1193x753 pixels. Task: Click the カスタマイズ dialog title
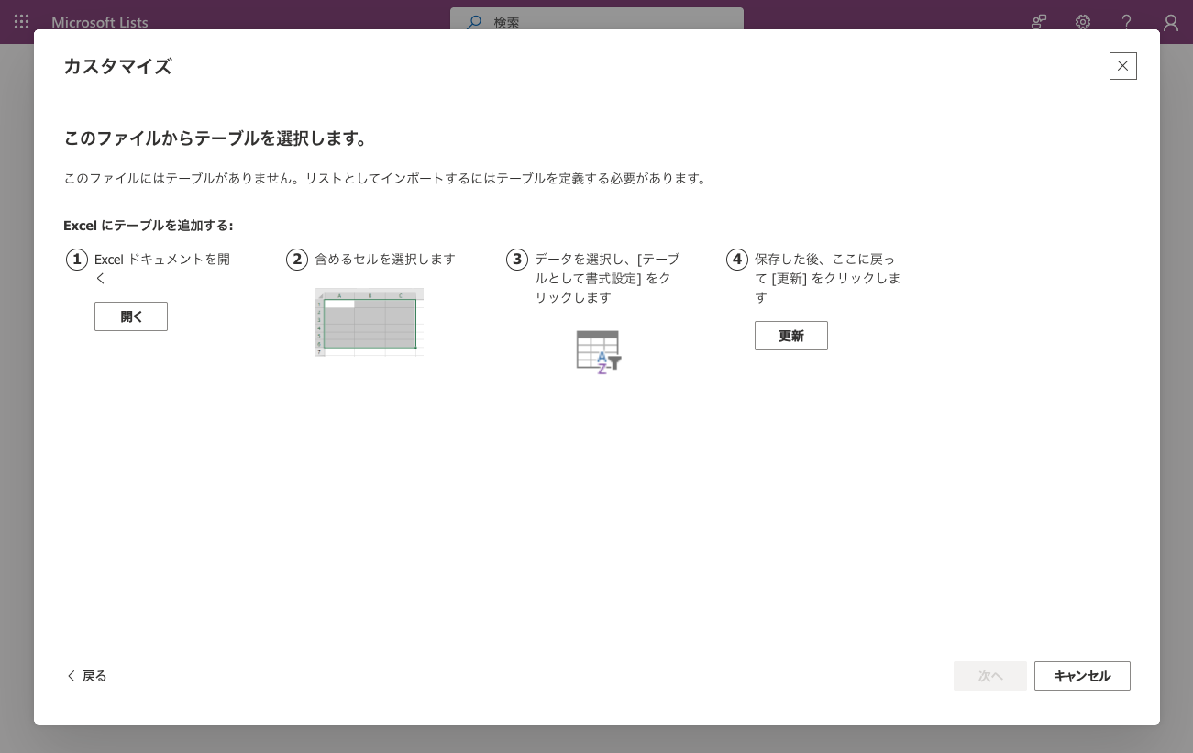(117, 66)
